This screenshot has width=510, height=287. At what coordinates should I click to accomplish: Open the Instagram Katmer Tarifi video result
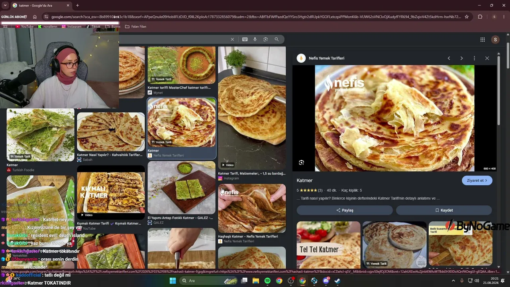(x=252, y=108)
